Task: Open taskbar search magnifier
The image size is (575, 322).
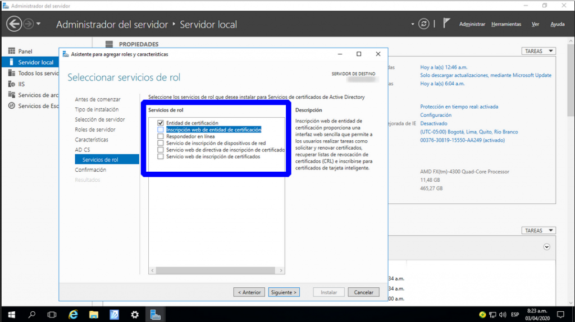Action: pyautogui.click(x=32, y=315)
